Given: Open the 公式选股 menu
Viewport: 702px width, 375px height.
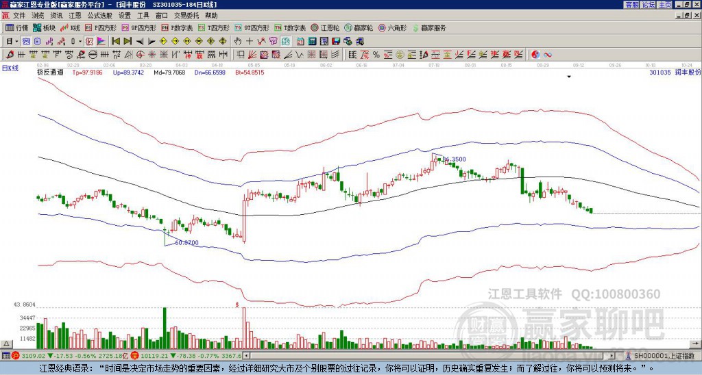Looking at the screenshot, I should click(100, 16).
